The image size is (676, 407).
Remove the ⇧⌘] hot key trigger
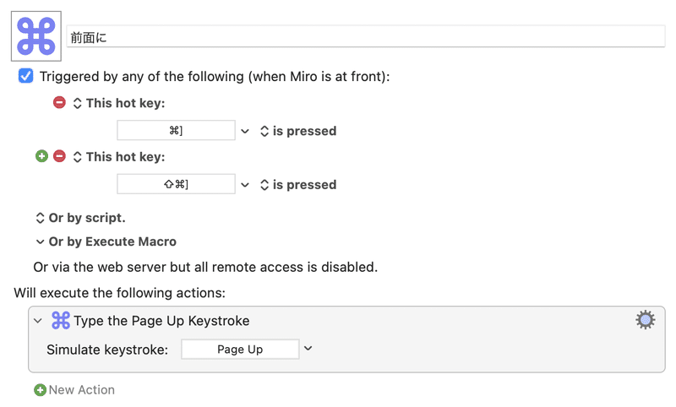pyautogui.click(x=59, y=156)
